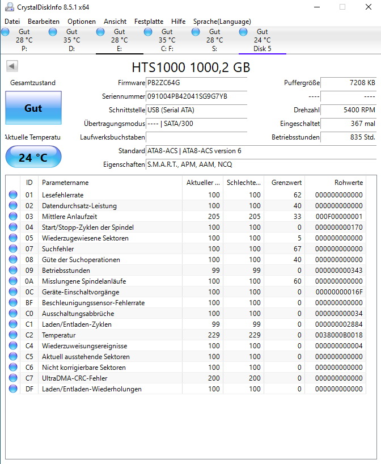Click status orb of Wiederzuweisungsereignisse row
Screen dimensions: 381x464
click(13, 345)
